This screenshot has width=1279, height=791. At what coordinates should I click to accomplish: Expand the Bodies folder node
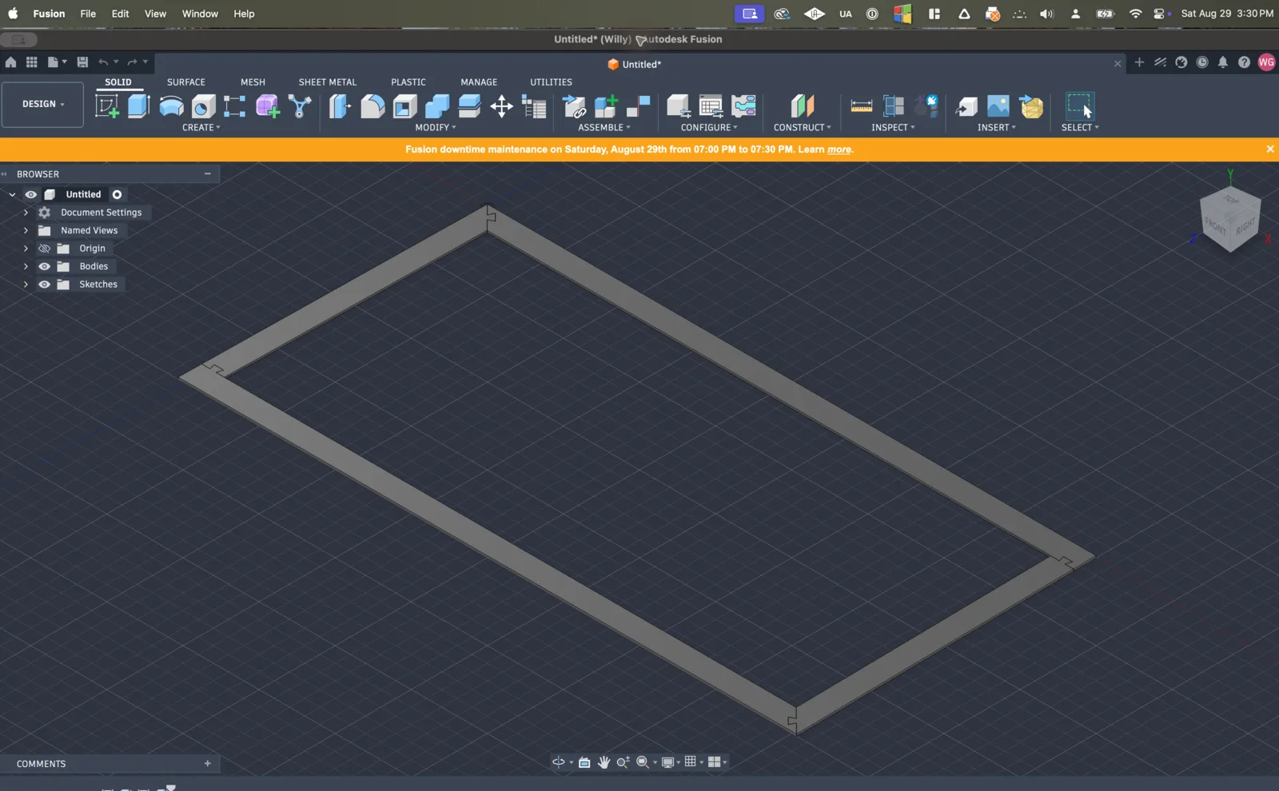click(x=26, y=266)
